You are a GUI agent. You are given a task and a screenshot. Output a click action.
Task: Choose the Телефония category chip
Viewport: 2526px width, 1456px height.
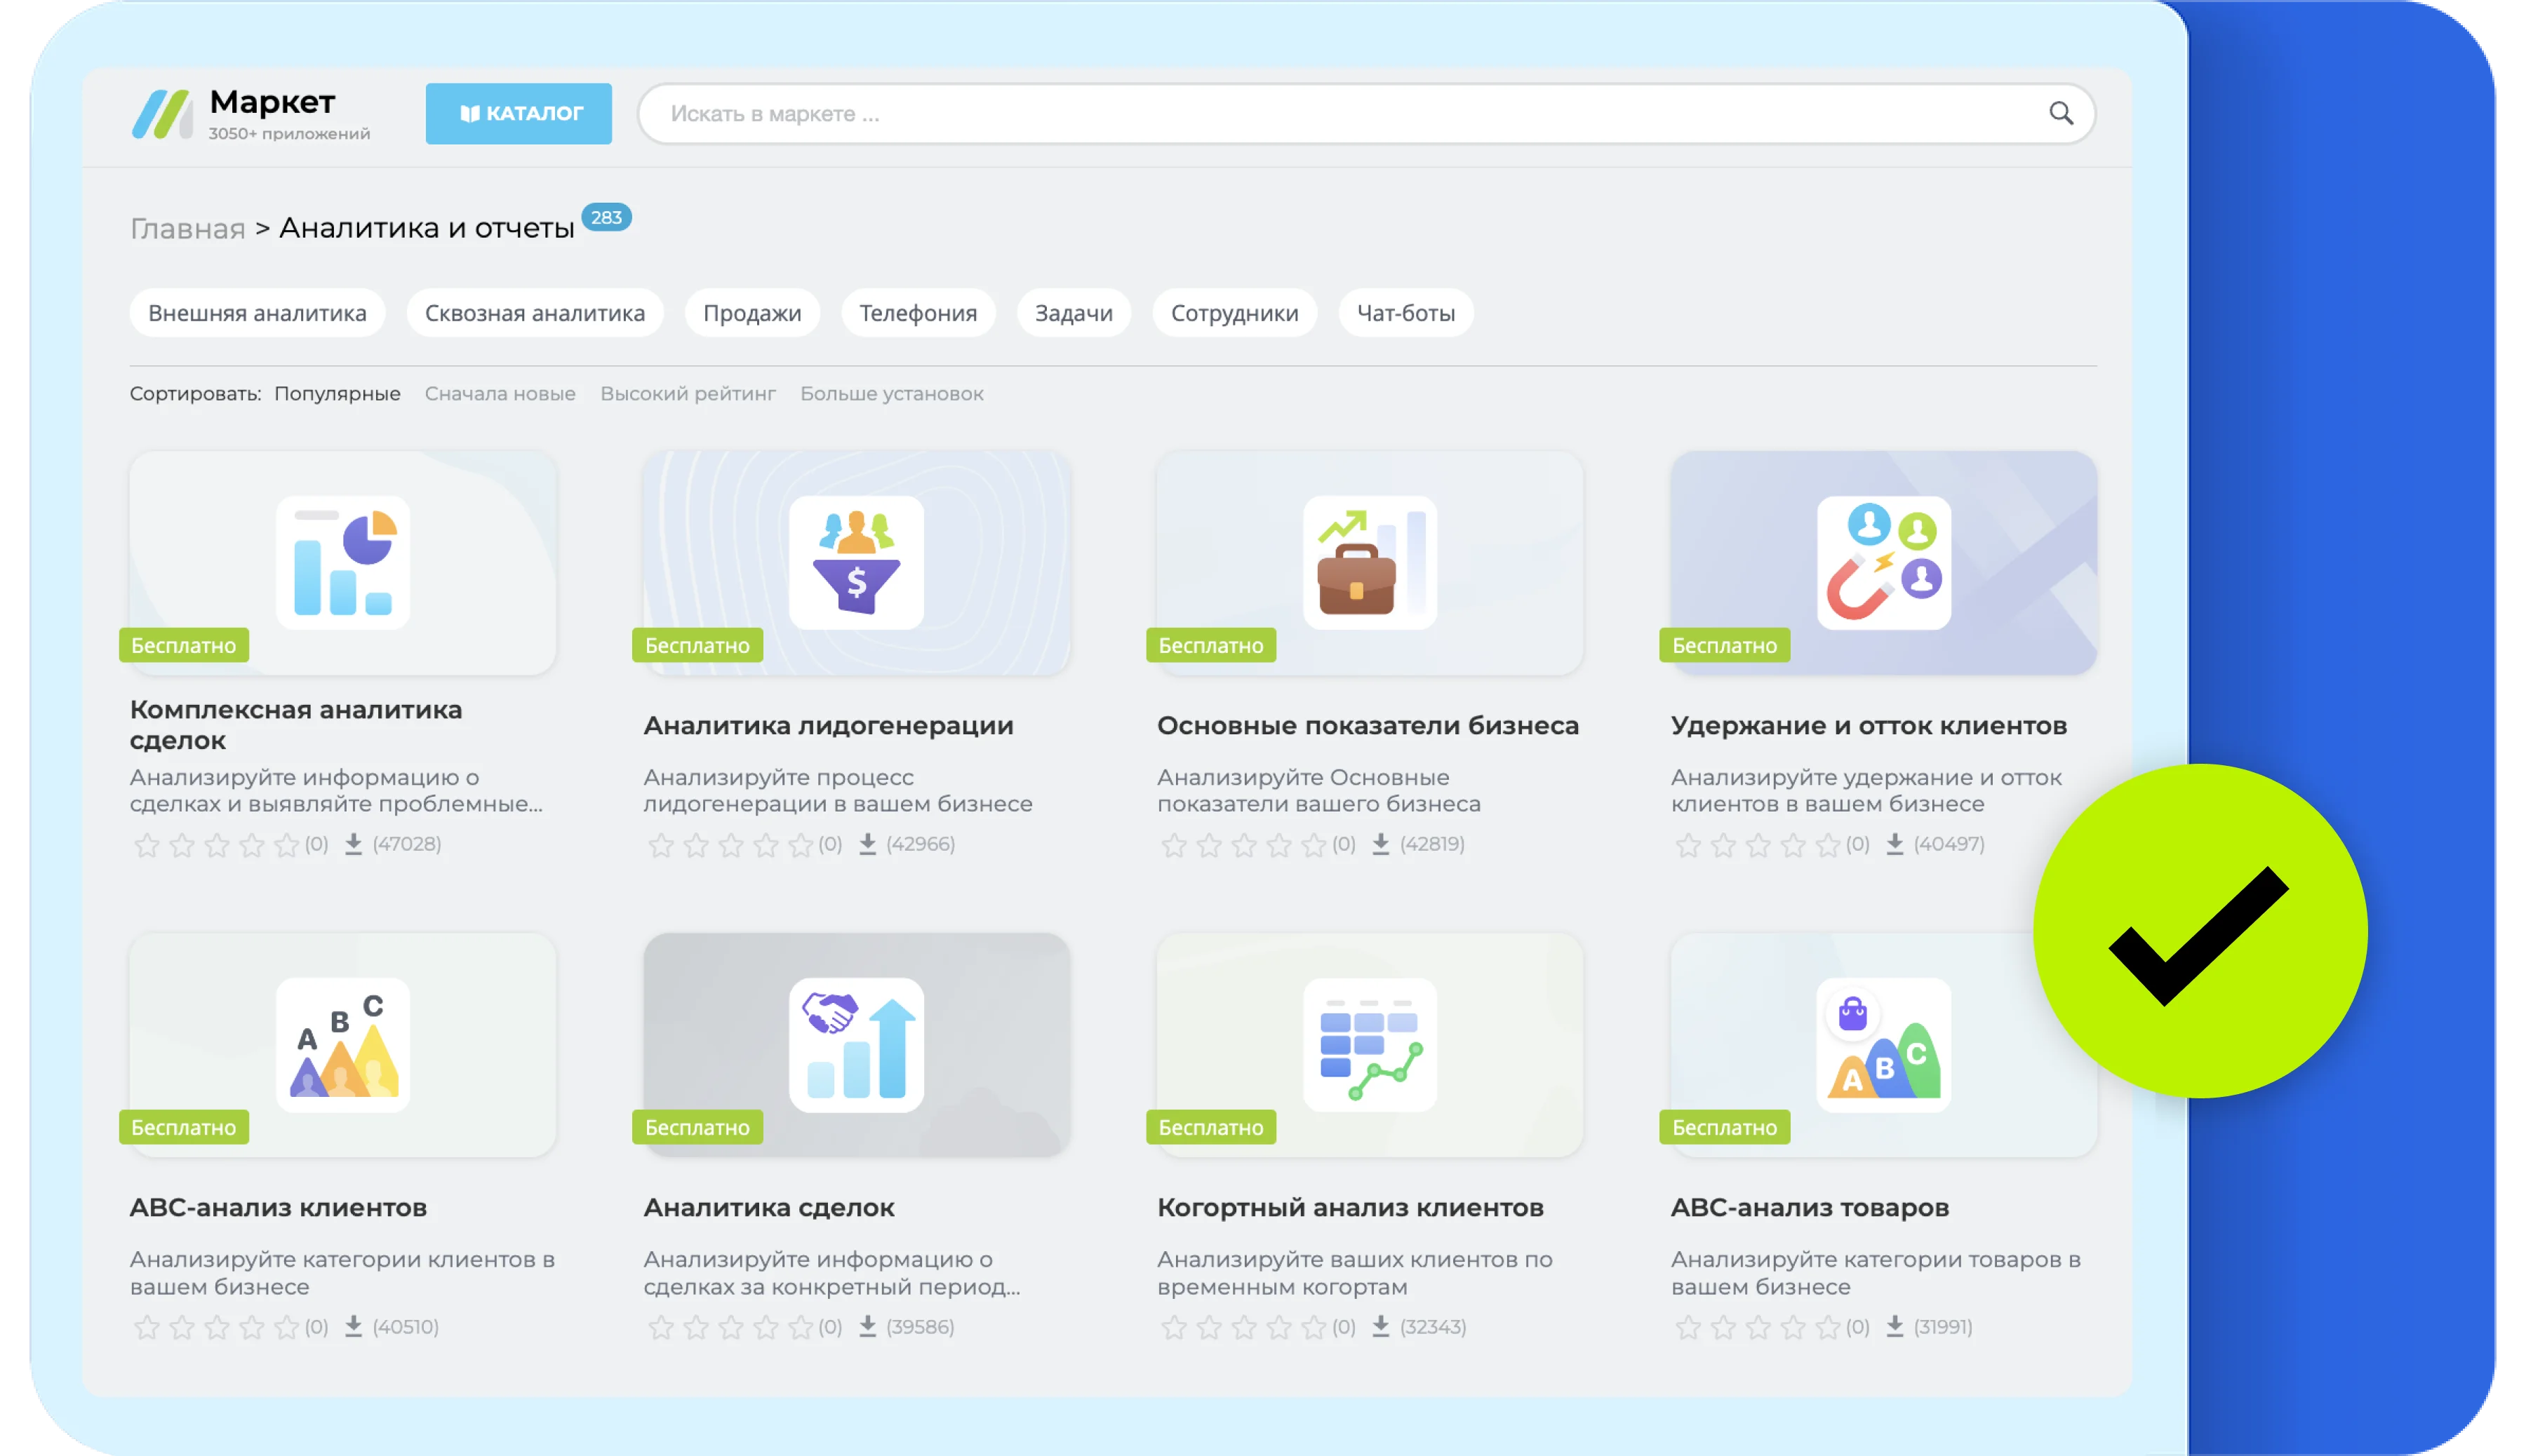[917, 313]
